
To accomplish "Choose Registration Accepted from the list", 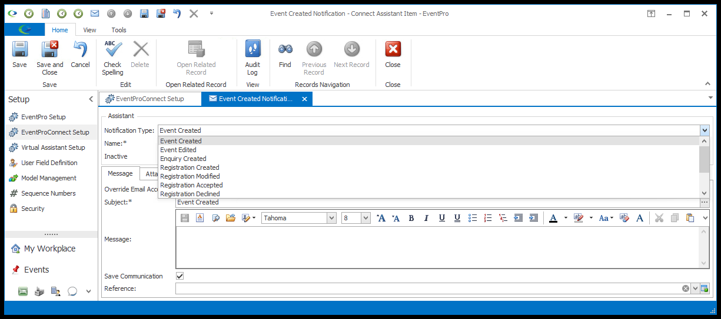I will (x=429, y=185).
